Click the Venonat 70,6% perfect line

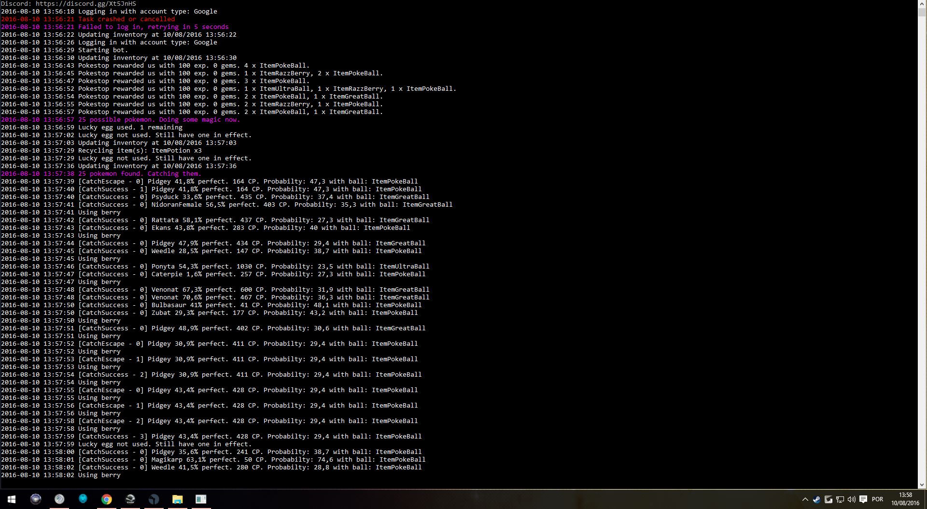215,297
